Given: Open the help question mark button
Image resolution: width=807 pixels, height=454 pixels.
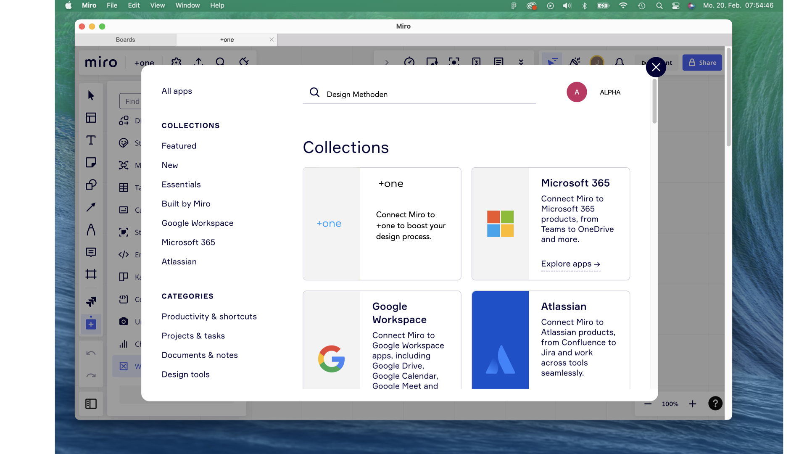Looking at the screenshot, I should click(x=715, y=404).
